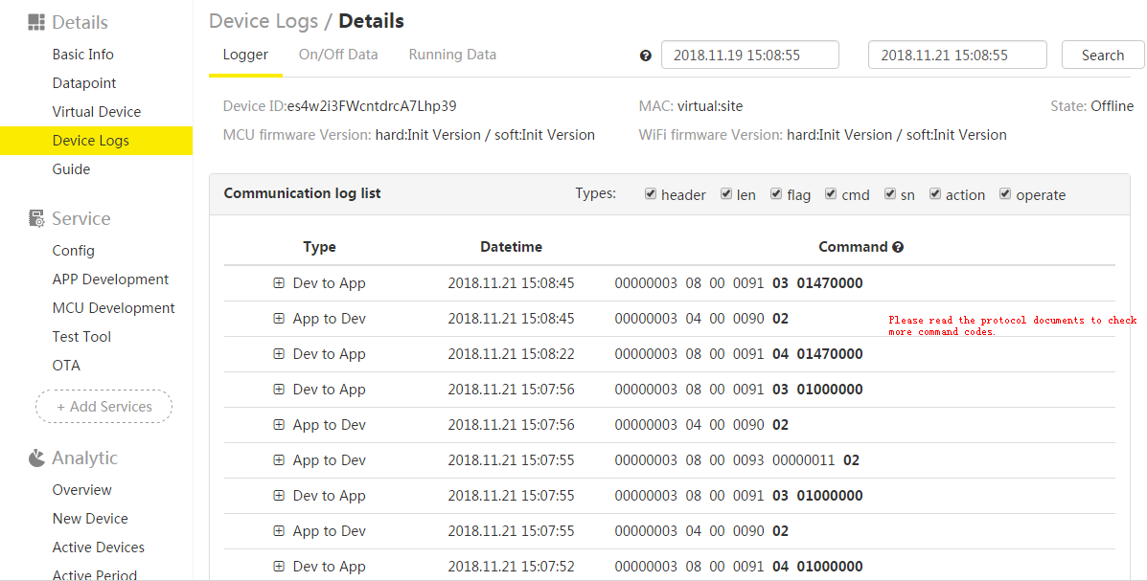Screen dimensions: 1147x581
Task: Open the help icon beside the date range
Action: [x=645, y=56]
